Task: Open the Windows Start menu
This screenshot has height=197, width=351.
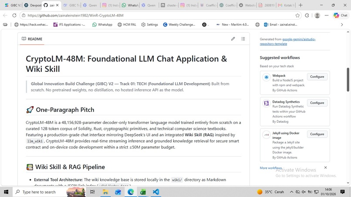Action: point(6,192)
